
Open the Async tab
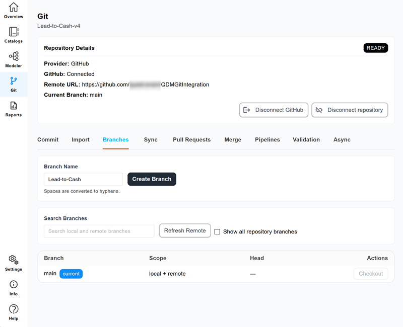[x=342, y=140]
